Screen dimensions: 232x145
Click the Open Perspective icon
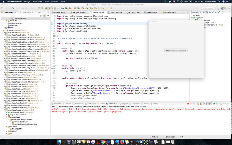[x=218, y=8]
